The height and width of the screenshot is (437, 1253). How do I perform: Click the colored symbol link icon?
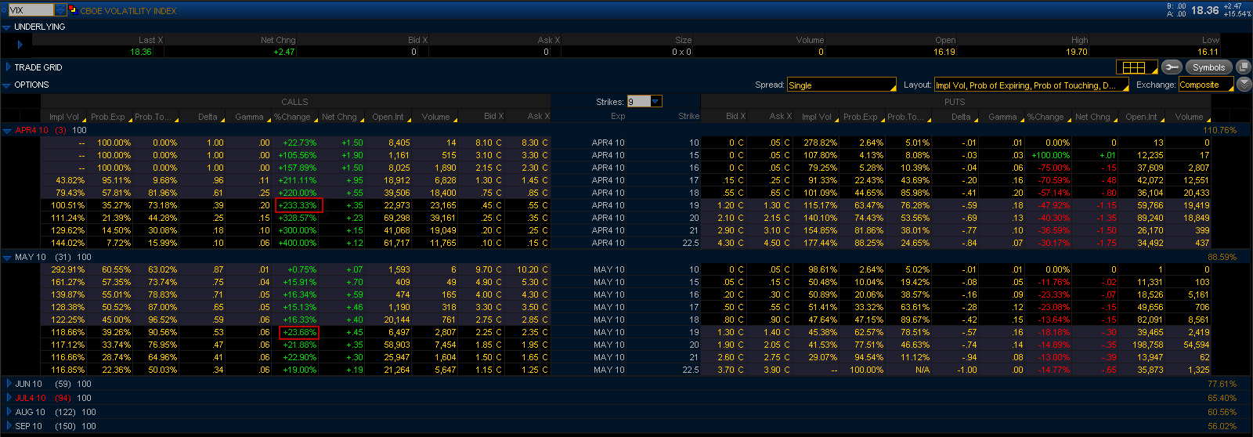click(x=73, y=9)
